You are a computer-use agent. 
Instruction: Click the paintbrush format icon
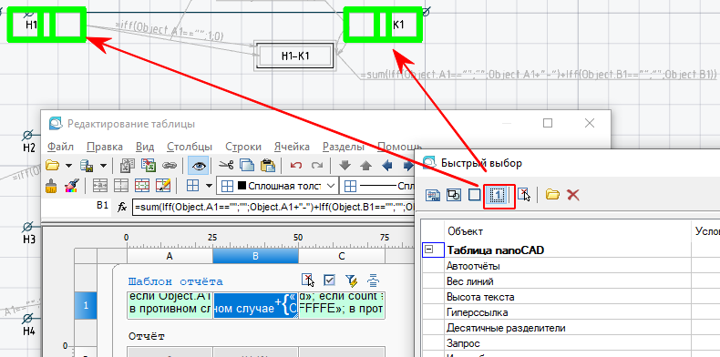[x=51, y=186]
